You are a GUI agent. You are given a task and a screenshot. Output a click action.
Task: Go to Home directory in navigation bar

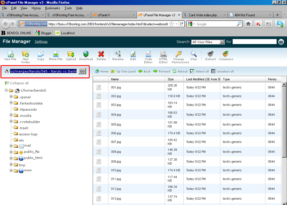[101, 71]
